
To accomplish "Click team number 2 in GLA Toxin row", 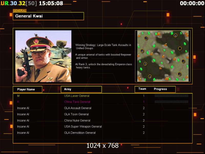I will pos(144,114).
